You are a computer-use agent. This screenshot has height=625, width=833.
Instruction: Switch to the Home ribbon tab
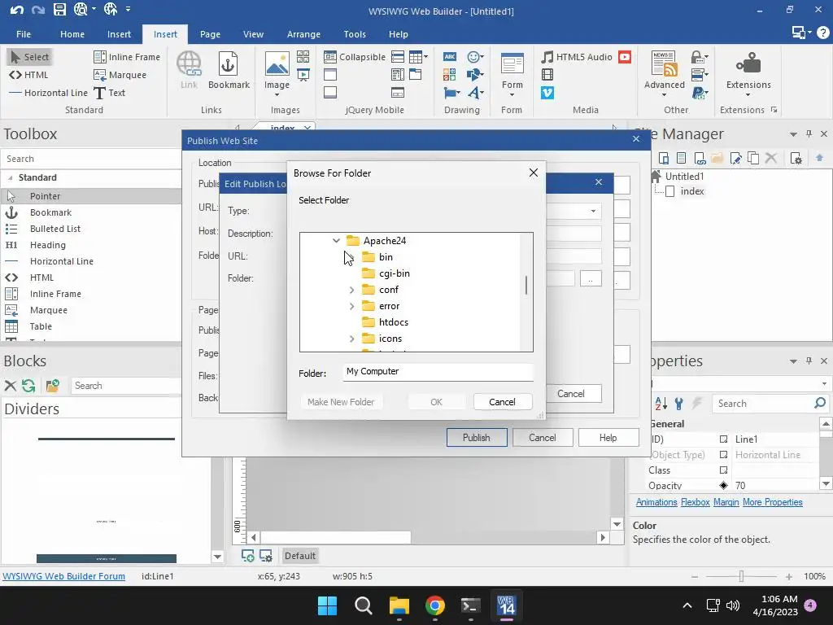pos(72,34)
